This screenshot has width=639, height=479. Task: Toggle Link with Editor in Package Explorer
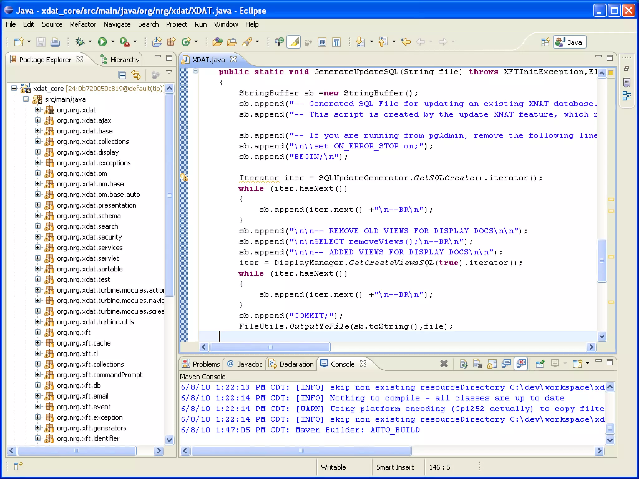coord(136,75)
